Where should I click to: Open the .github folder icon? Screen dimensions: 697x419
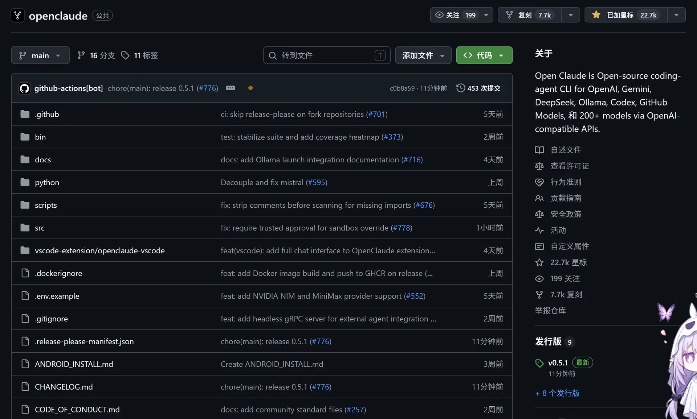tap(25, 114)
